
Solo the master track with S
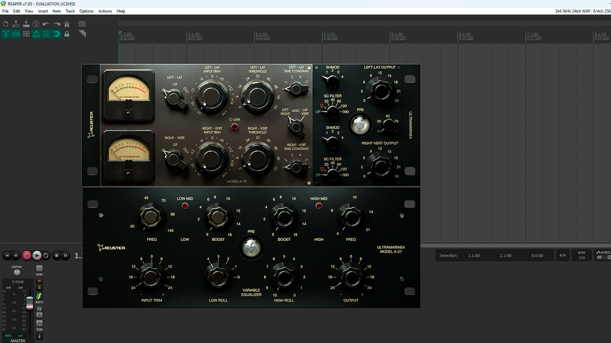(39, 288)
